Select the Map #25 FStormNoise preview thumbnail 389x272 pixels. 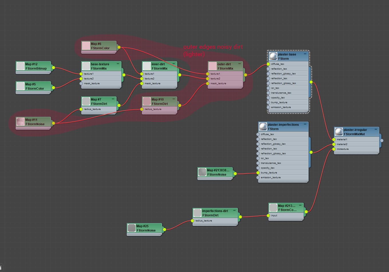[x=131, y=228]
